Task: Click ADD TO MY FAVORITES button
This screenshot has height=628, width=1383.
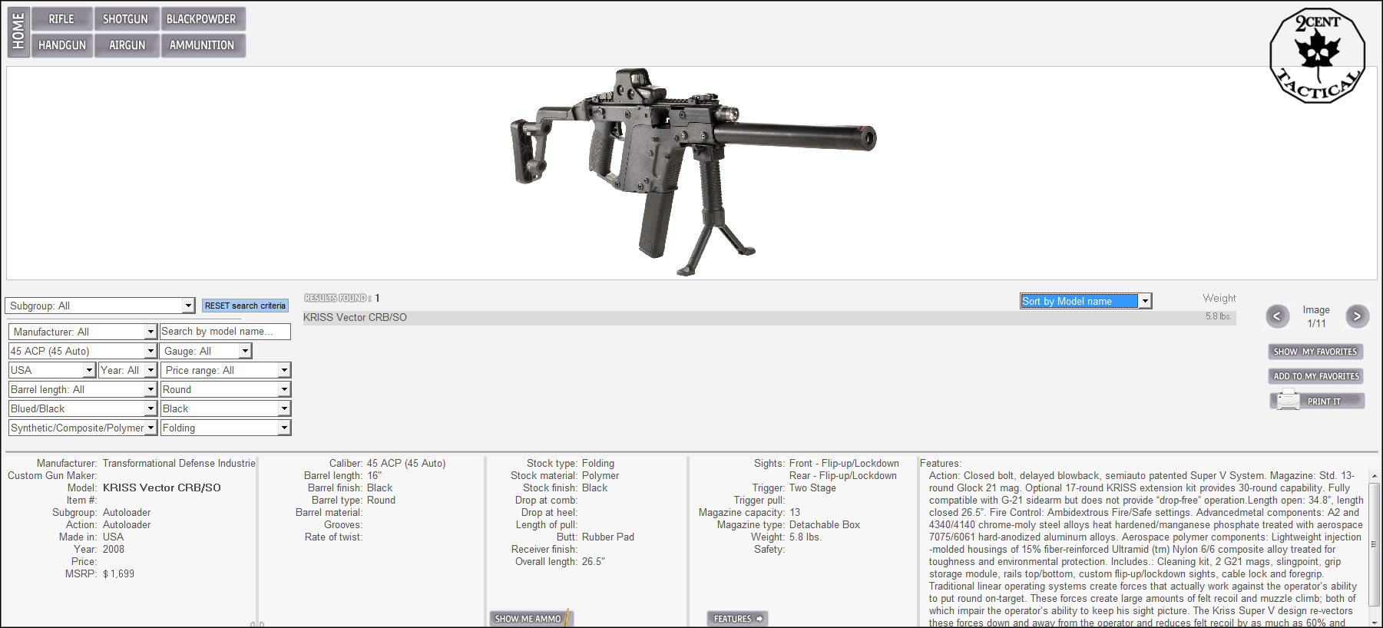Action: [x=1316, y=376]
